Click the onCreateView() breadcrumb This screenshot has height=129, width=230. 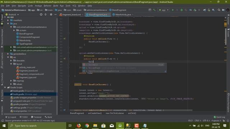coord(95,113)
